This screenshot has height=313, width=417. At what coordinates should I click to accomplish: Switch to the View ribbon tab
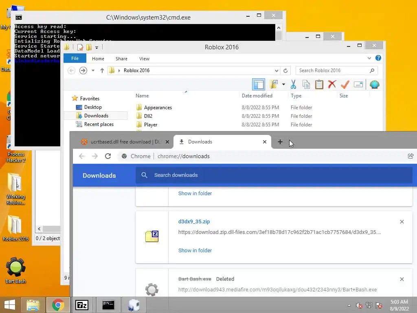[144, 59]
